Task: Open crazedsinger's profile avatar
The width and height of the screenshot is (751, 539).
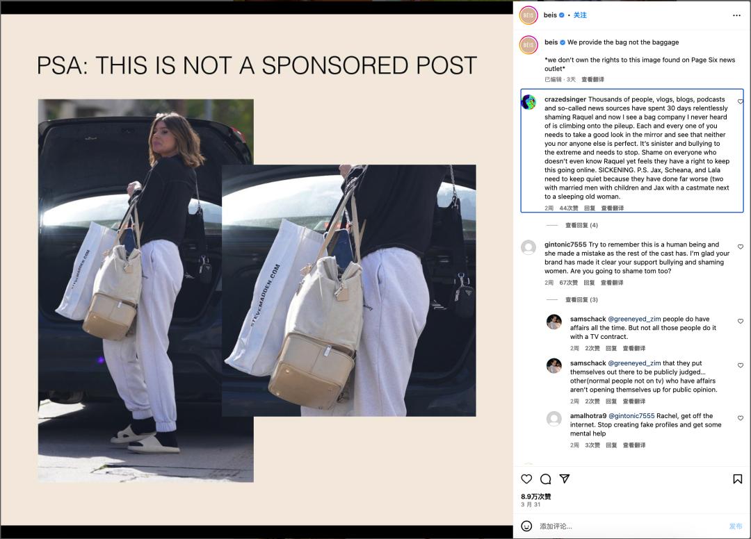Action: [x=528, y=102]
